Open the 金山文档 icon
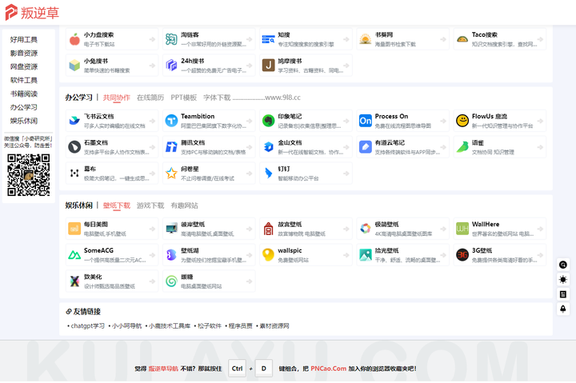This screenshot has width=576, height=383. tap(269, 147)
